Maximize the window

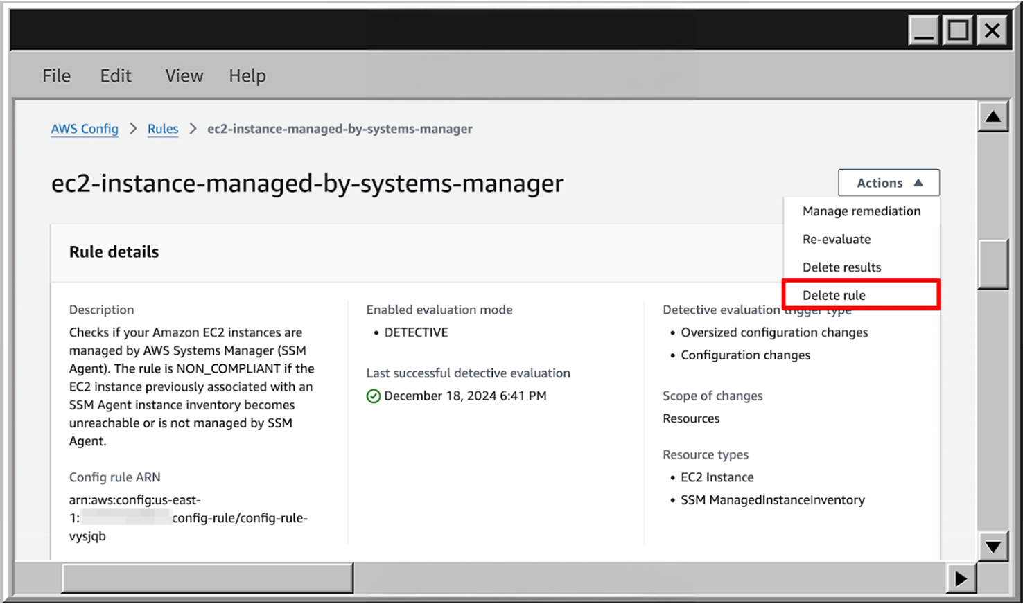coord(959,31)
